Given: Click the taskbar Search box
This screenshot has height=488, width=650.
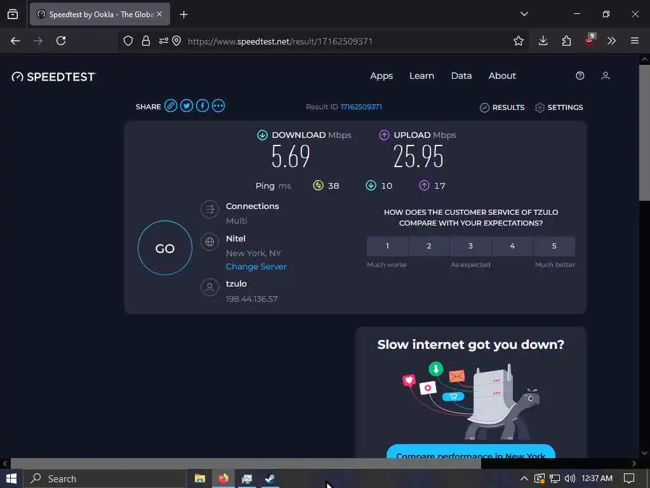Looking at the screenshot, I should [105, 478].
